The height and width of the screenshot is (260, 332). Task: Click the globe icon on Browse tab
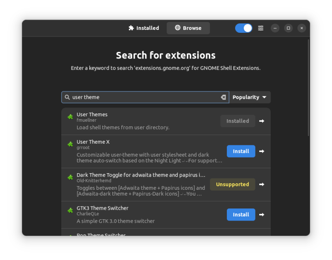tap(178, 27)
